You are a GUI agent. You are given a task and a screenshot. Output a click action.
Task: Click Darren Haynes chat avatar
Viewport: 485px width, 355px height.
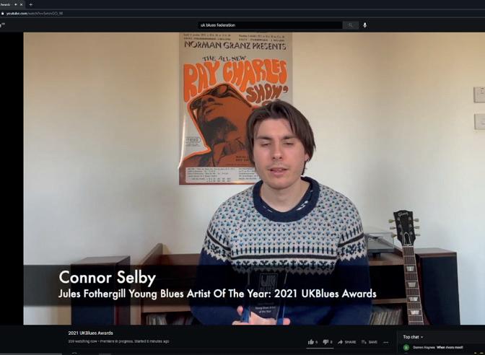[x=406, y=347]
